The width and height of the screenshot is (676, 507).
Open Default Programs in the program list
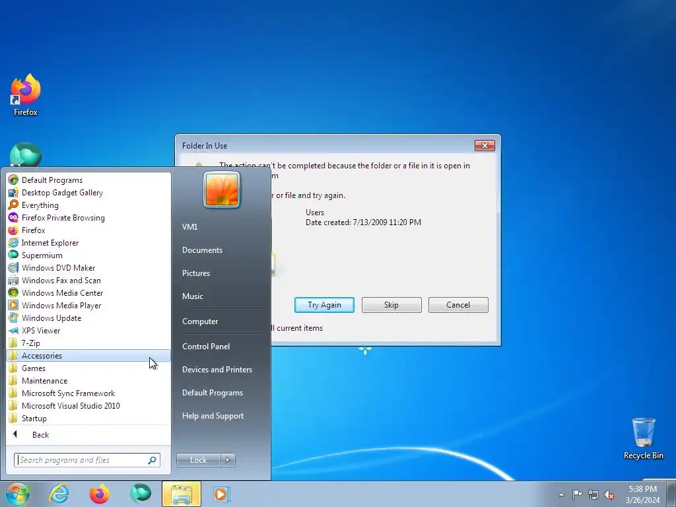[88, 180]
